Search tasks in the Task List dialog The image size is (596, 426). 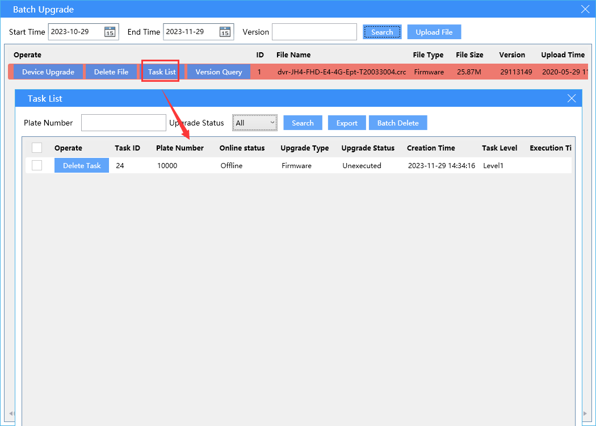pos(303,123)
